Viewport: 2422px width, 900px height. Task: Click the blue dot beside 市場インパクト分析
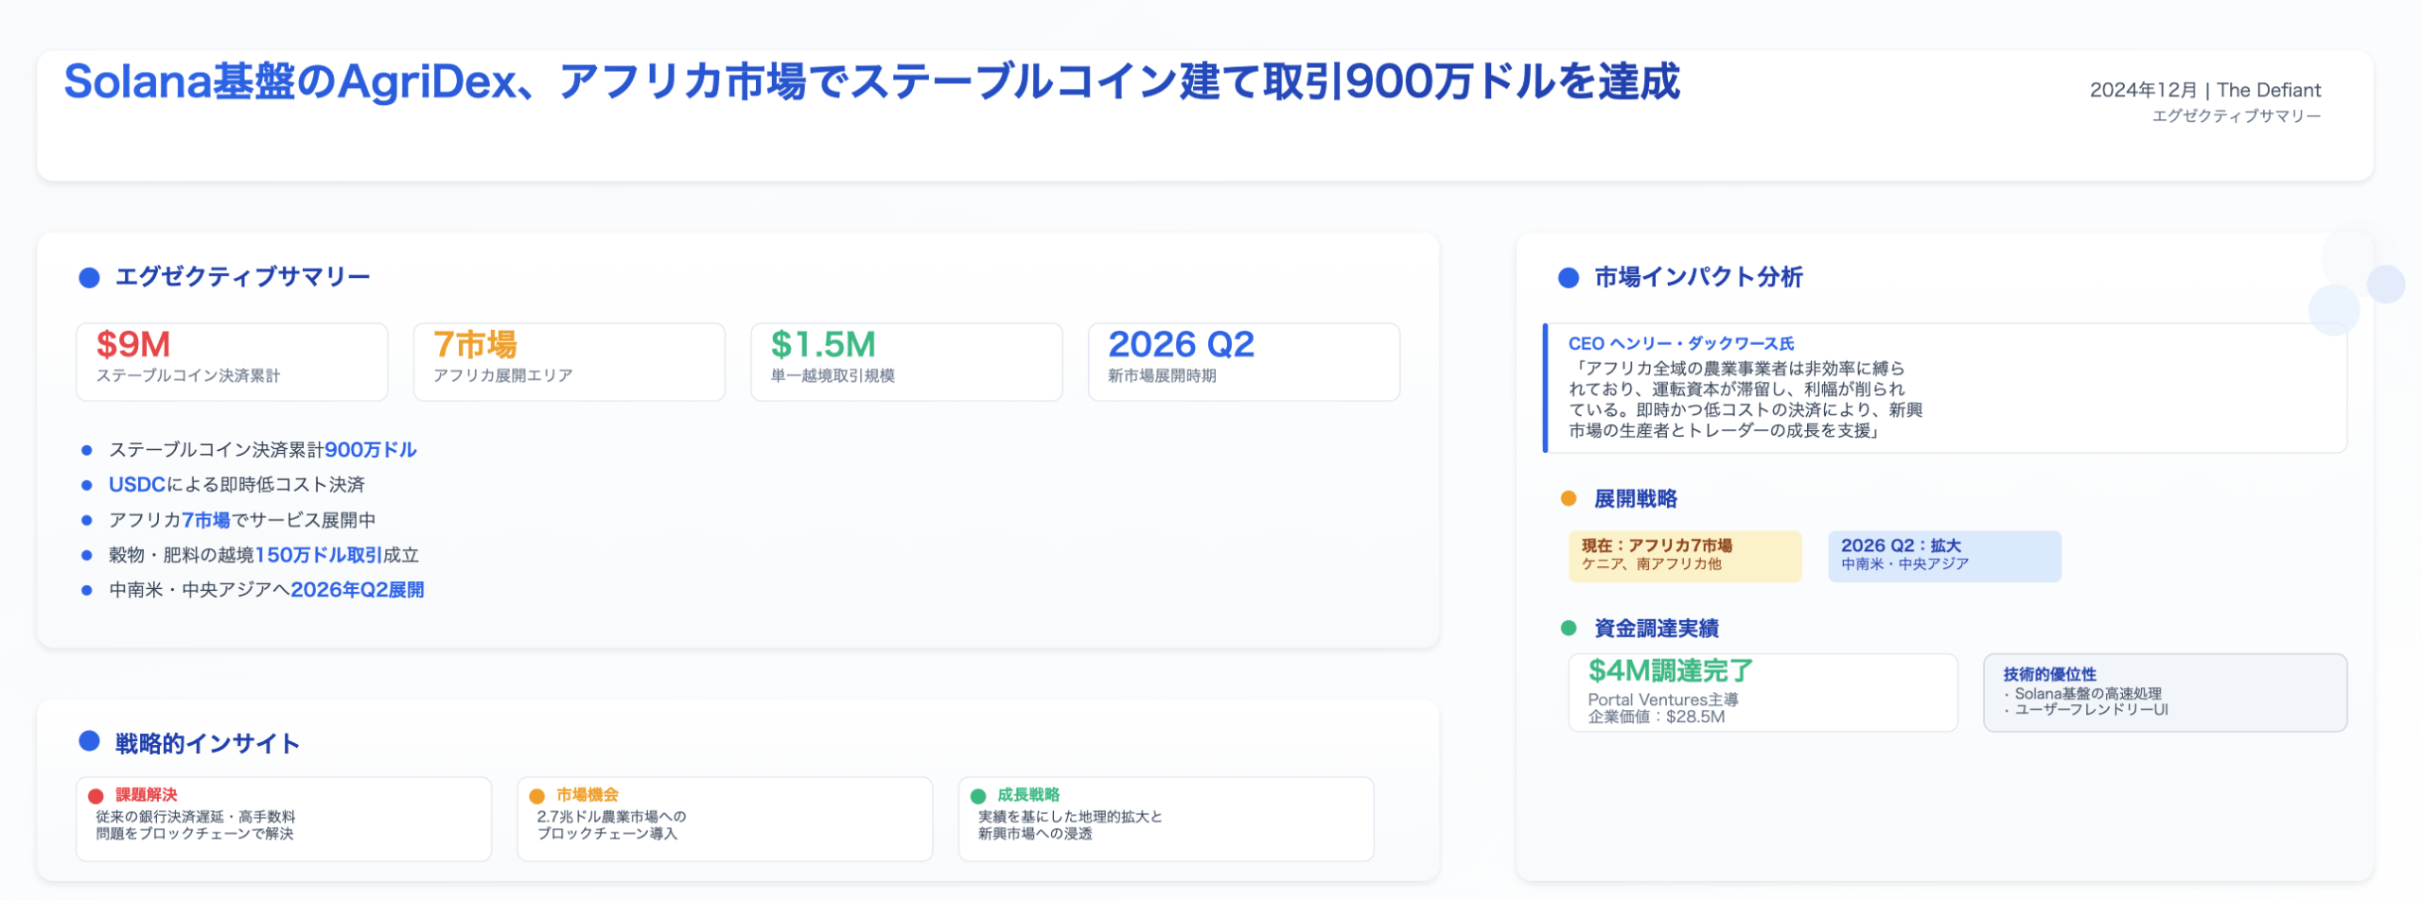coord(1569,277)
